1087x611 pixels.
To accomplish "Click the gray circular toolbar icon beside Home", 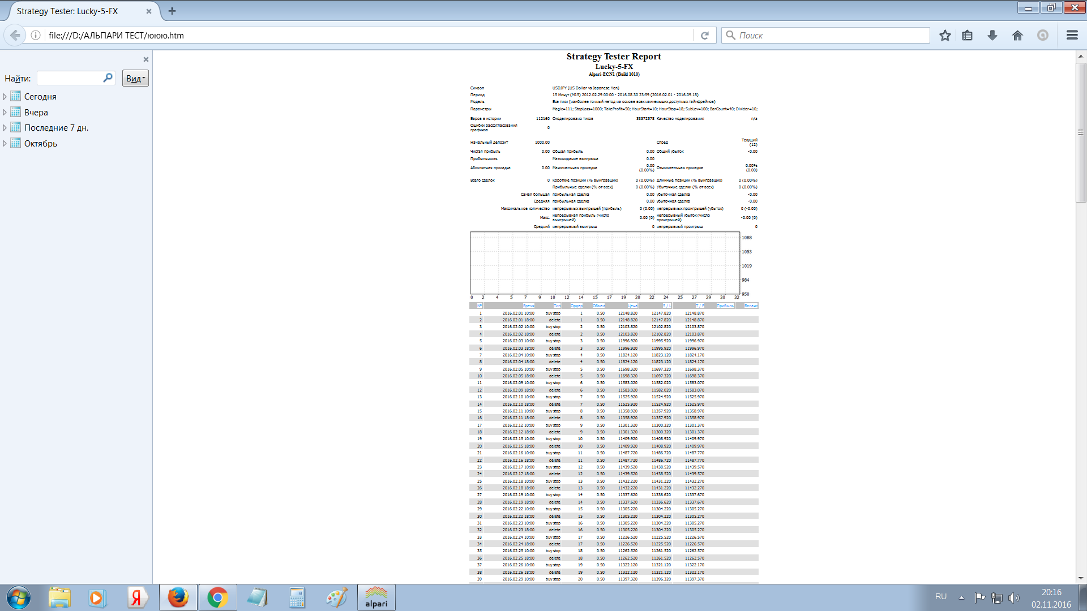I will pos(1043,35).
